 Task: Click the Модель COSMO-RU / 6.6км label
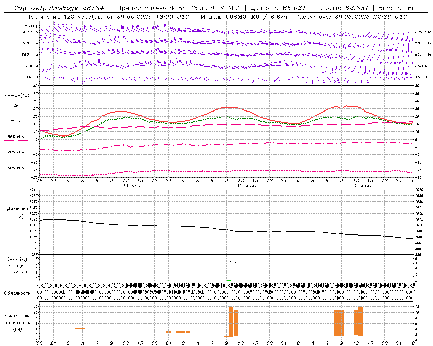(x=244, y=17)
